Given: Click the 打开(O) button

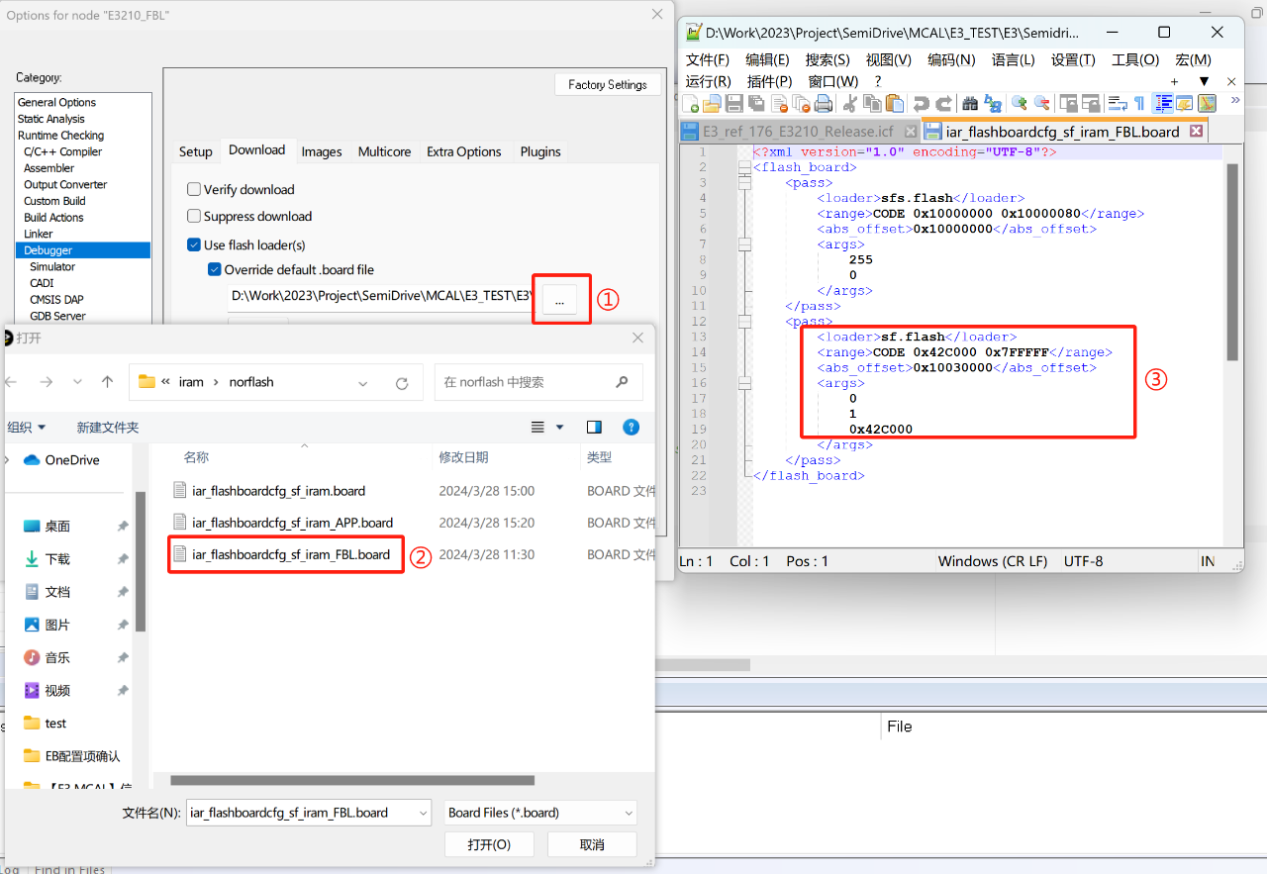Looking at the screenshot, I should (489, 844).
